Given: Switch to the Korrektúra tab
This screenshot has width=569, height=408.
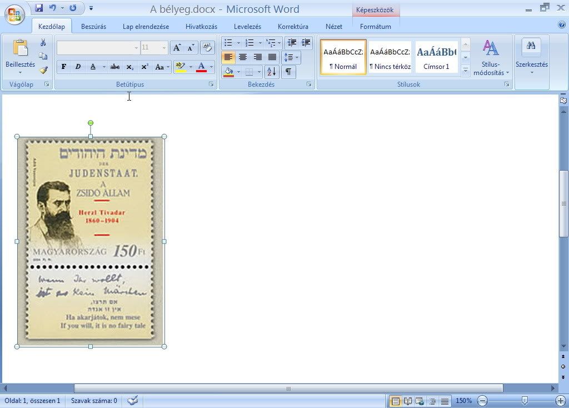Looking at the screenshot, I should [293, 27].
